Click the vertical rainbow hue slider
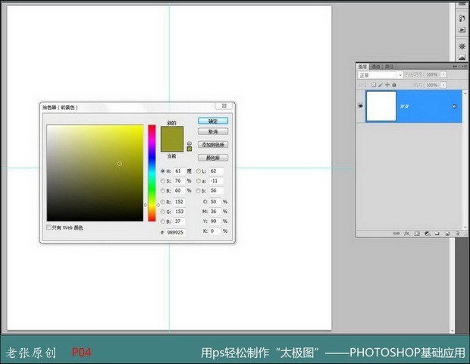The image size is (470, 364). coord(152,173)
